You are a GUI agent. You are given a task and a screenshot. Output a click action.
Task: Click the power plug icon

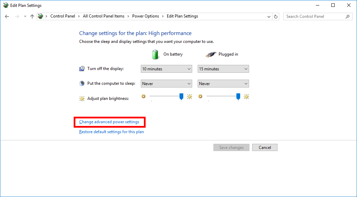[x=211, y=55]
